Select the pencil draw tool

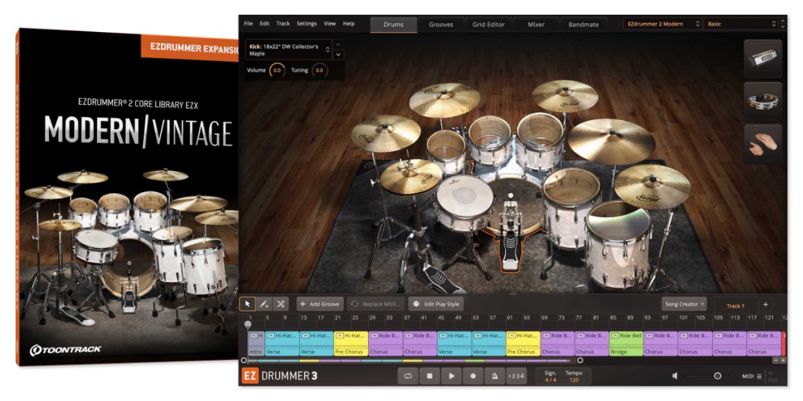[264, 304]
